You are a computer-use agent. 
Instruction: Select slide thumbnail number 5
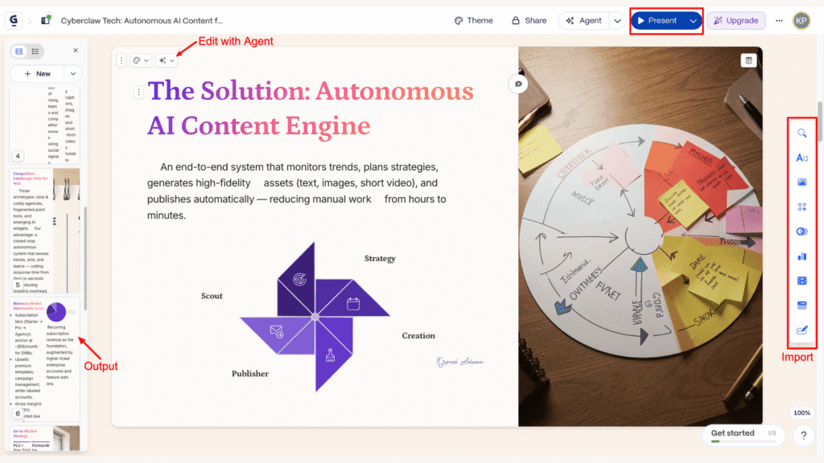(x=45, y=230)
